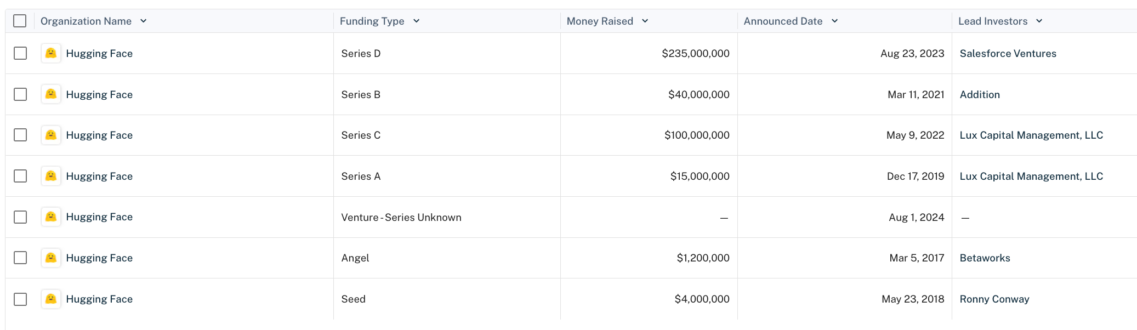1137x330 pixels.
Task: Open the Organization Name column dropdown
Action: pyautogui.click(x=144, y=21)
